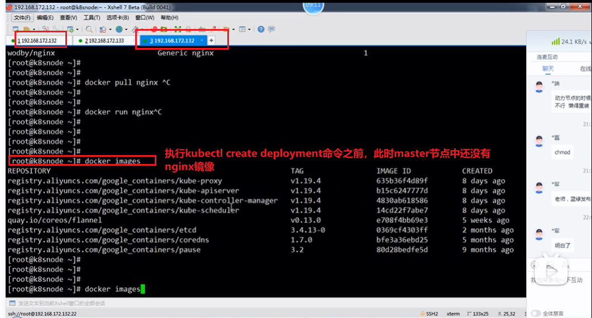Click the v0.13.0 tag value in terminal
Screen dimensions: 592x318
pyautogui.click(x=305, y=220)
